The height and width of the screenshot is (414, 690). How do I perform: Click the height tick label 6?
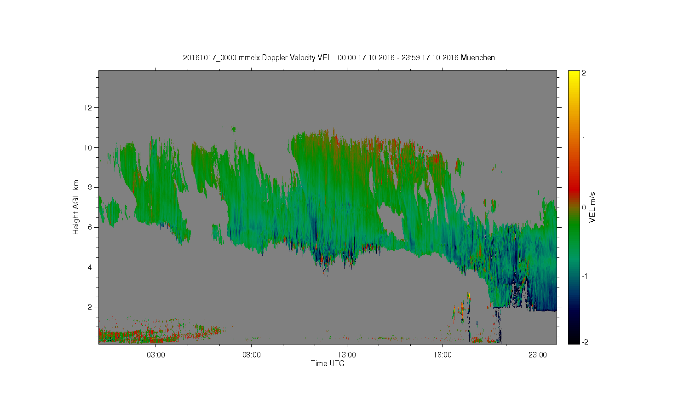(x=91, y=227)
